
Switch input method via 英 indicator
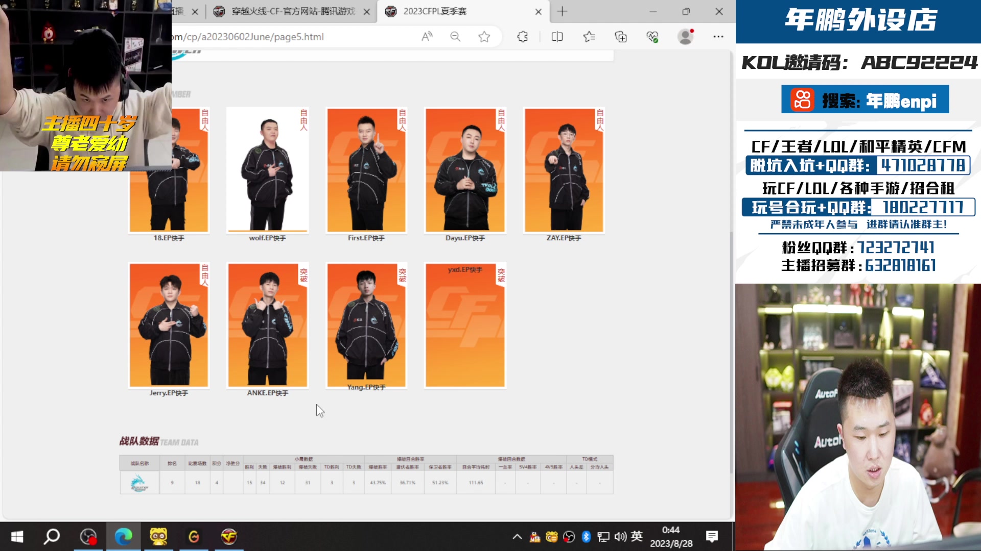point(637,536)
